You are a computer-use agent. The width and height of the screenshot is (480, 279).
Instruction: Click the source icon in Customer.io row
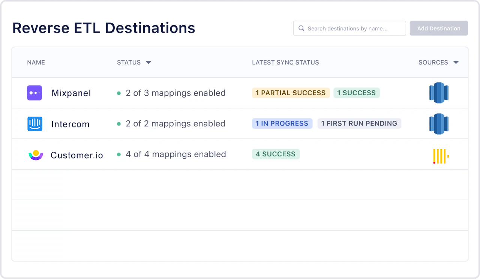[x=441, y=156]
